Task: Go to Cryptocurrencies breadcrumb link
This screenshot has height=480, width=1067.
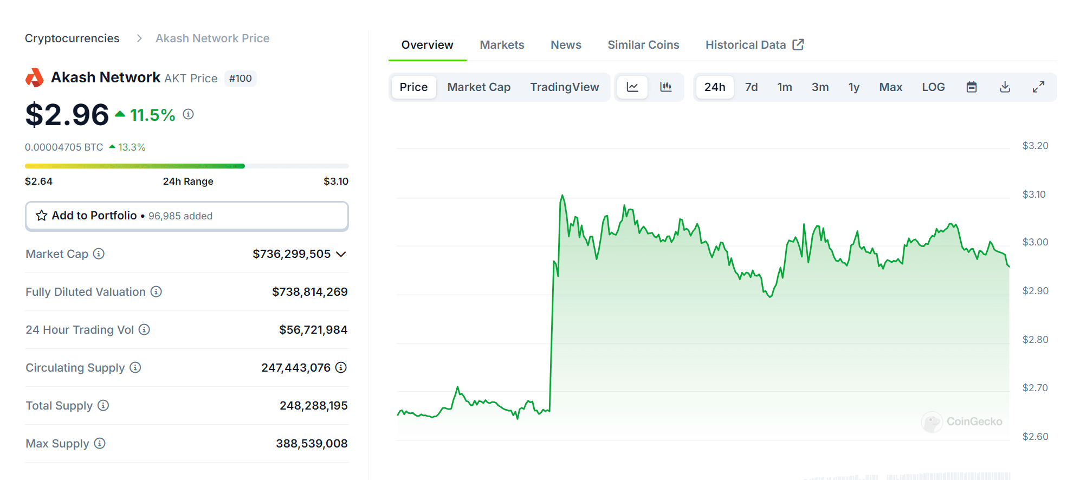Action: pyautogui.click(x=72, y=38)
